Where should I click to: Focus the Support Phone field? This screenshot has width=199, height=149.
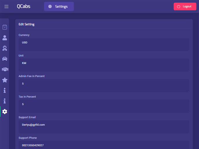[104, 145]
